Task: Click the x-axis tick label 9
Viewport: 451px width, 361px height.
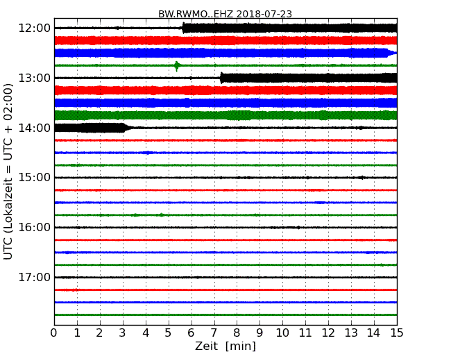Action: tap(259, 333)
